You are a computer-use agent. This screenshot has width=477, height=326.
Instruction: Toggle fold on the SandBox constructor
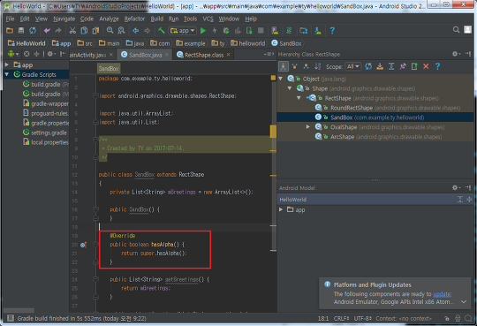(x=95, y=209)
